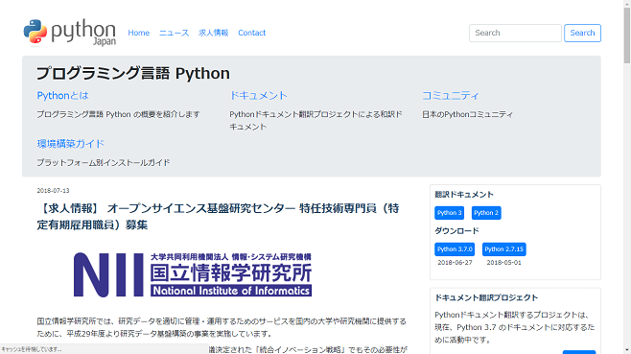Click the プログラミング言語 Python の概要を紹介します text
631x354 pixels.
pyautogui.click(x=118, y=114)
